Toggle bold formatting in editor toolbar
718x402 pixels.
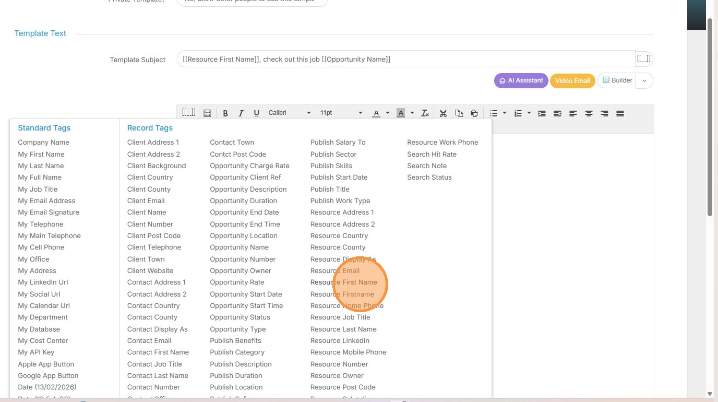225,113
